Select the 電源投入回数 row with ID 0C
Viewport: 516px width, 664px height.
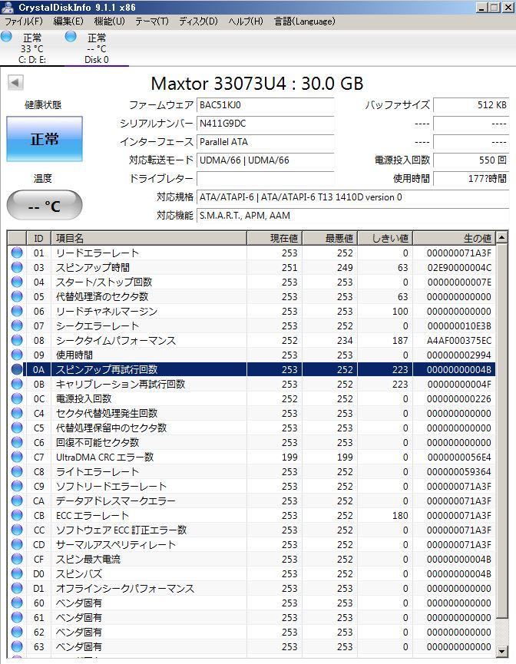[x=252, y=399]
